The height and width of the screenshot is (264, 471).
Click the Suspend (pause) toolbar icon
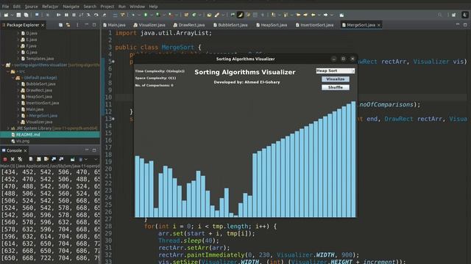[66, 15]
